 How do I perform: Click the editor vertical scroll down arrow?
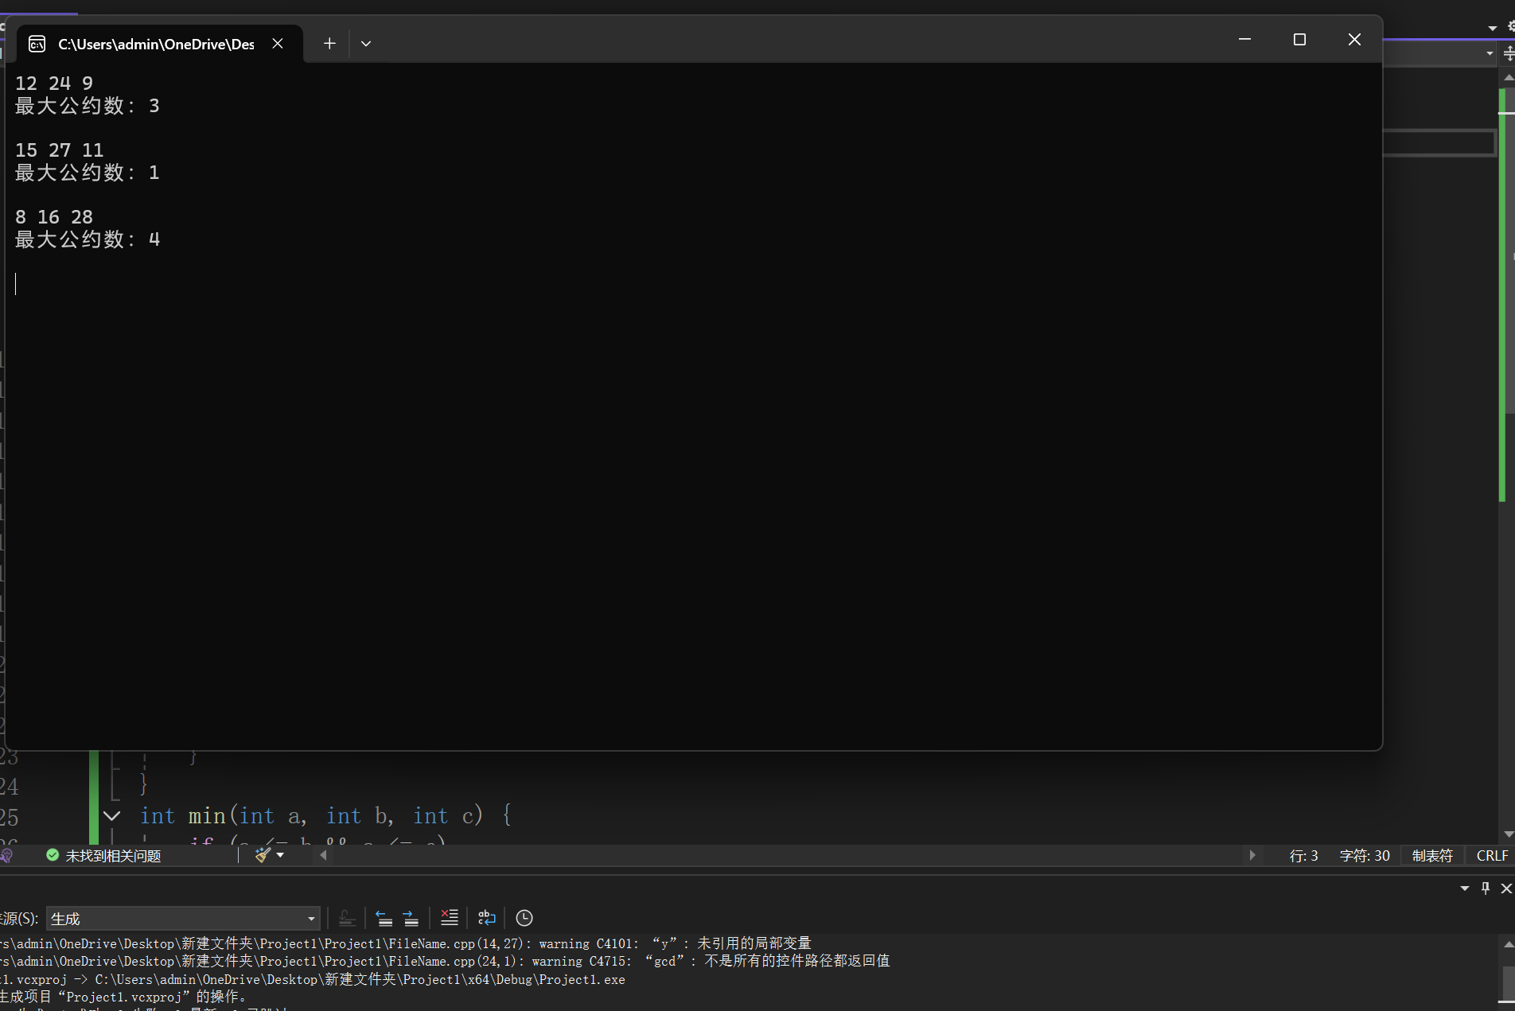[x=1509, y=834]
